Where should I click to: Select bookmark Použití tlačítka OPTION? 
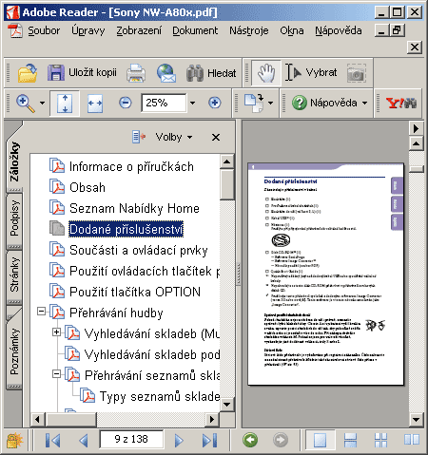click(135, 292)
